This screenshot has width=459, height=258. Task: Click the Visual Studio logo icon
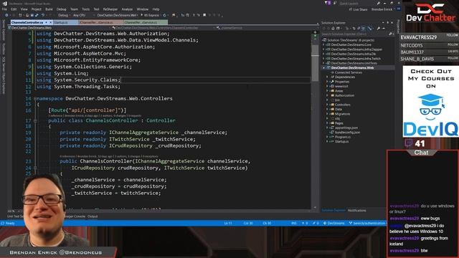[4, 4]
